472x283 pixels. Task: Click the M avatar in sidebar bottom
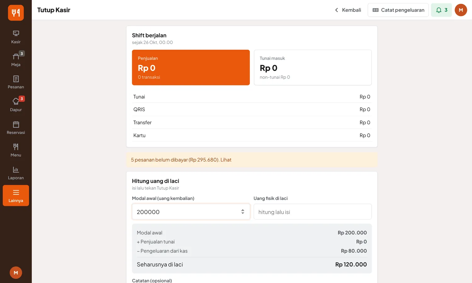[16, 273]
